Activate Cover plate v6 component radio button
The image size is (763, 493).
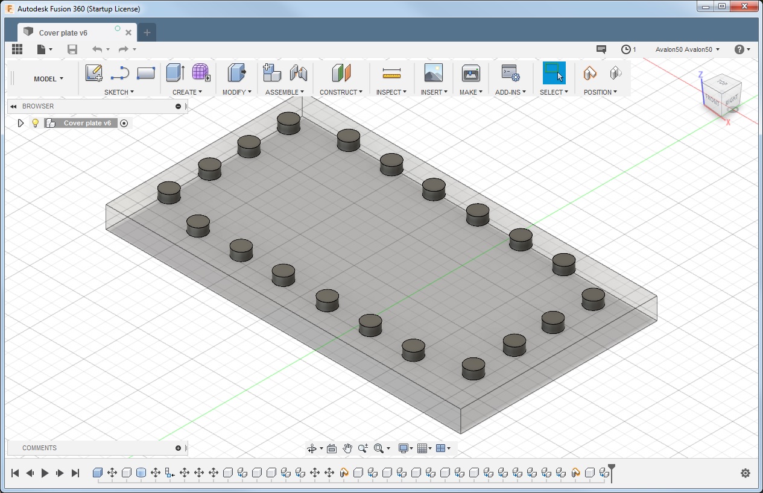click(x=124, y=123)
